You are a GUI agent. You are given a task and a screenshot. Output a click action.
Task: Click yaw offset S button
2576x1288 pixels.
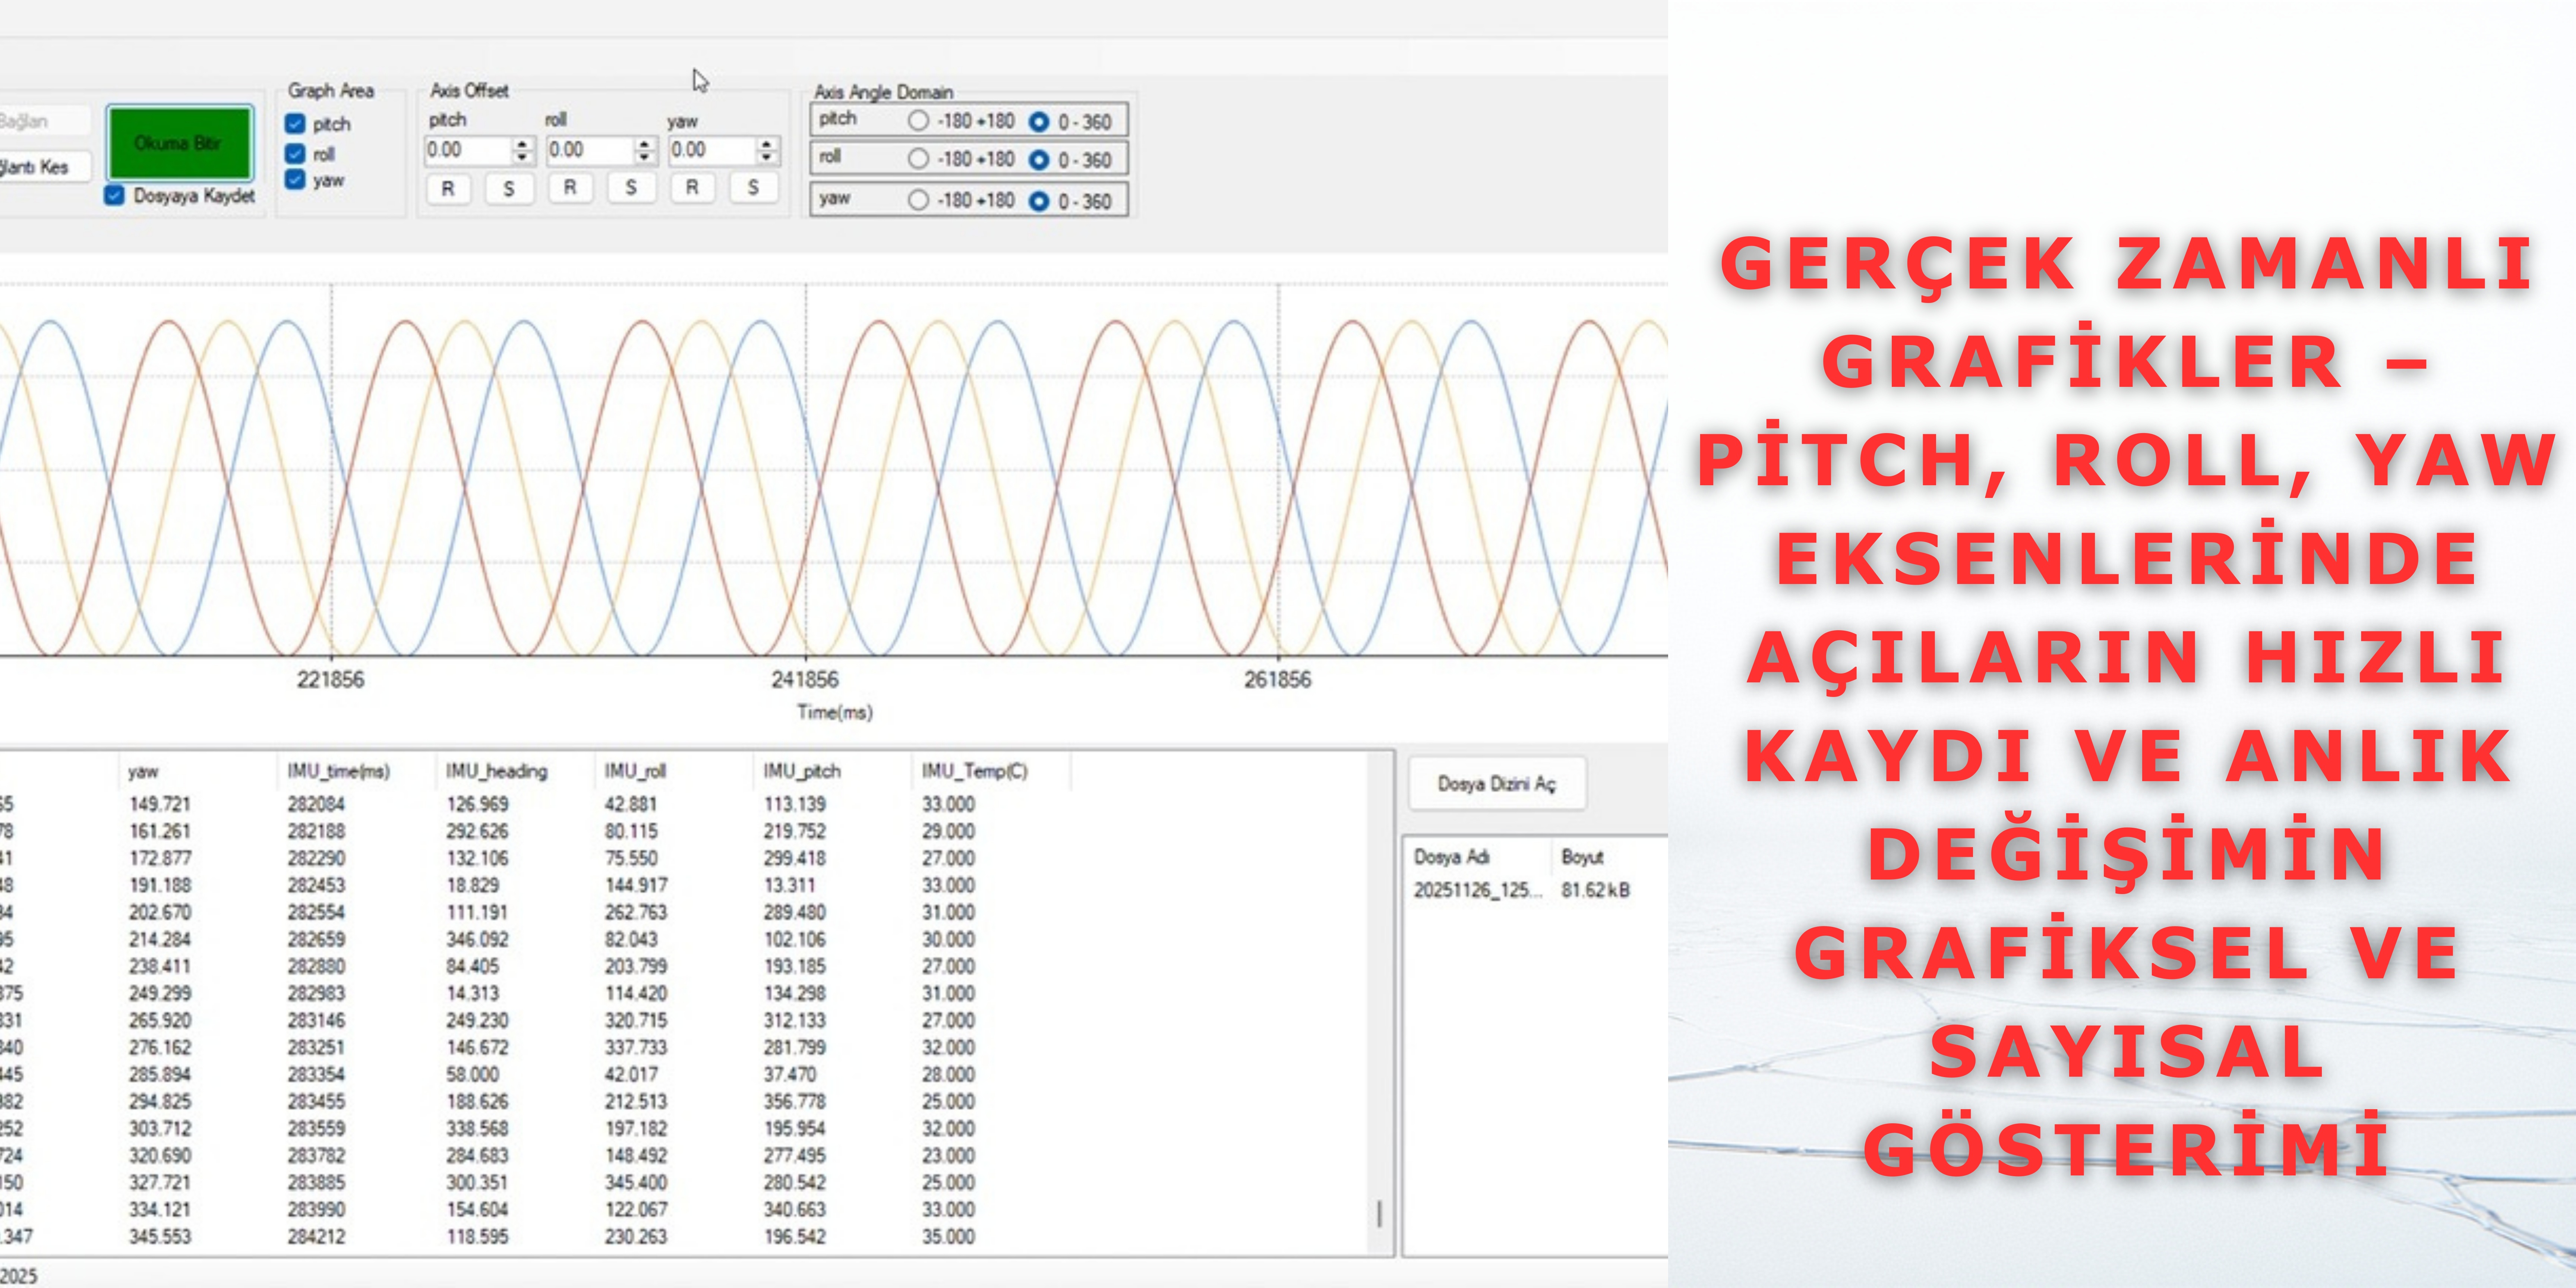point(752,187)
